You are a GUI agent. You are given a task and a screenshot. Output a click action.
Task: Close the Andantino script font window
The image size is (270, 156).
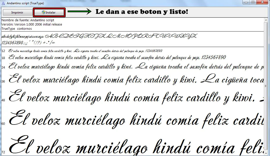tap(262, 2)
